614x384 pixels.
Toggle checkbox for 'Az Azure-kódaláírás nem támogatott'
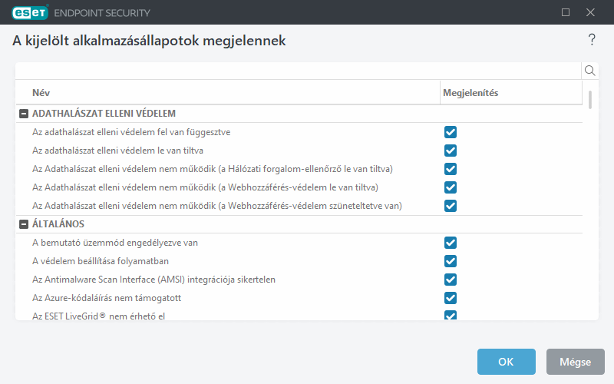(x=451, y=298)
